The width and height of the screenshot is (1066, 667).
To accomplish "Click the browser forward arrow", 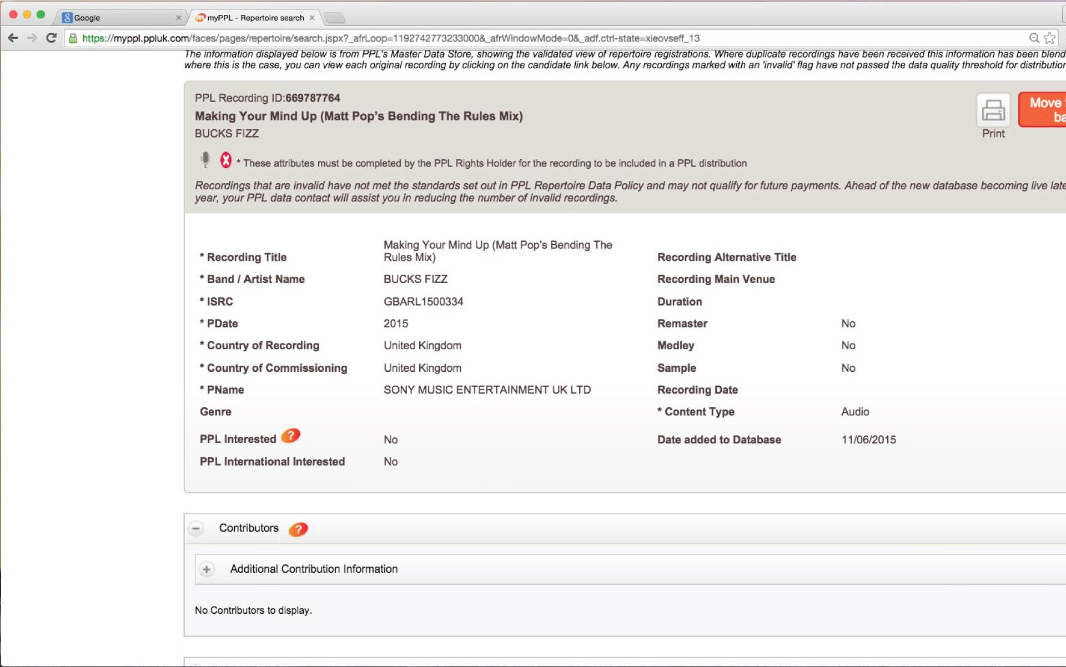I will click(32, 38).
